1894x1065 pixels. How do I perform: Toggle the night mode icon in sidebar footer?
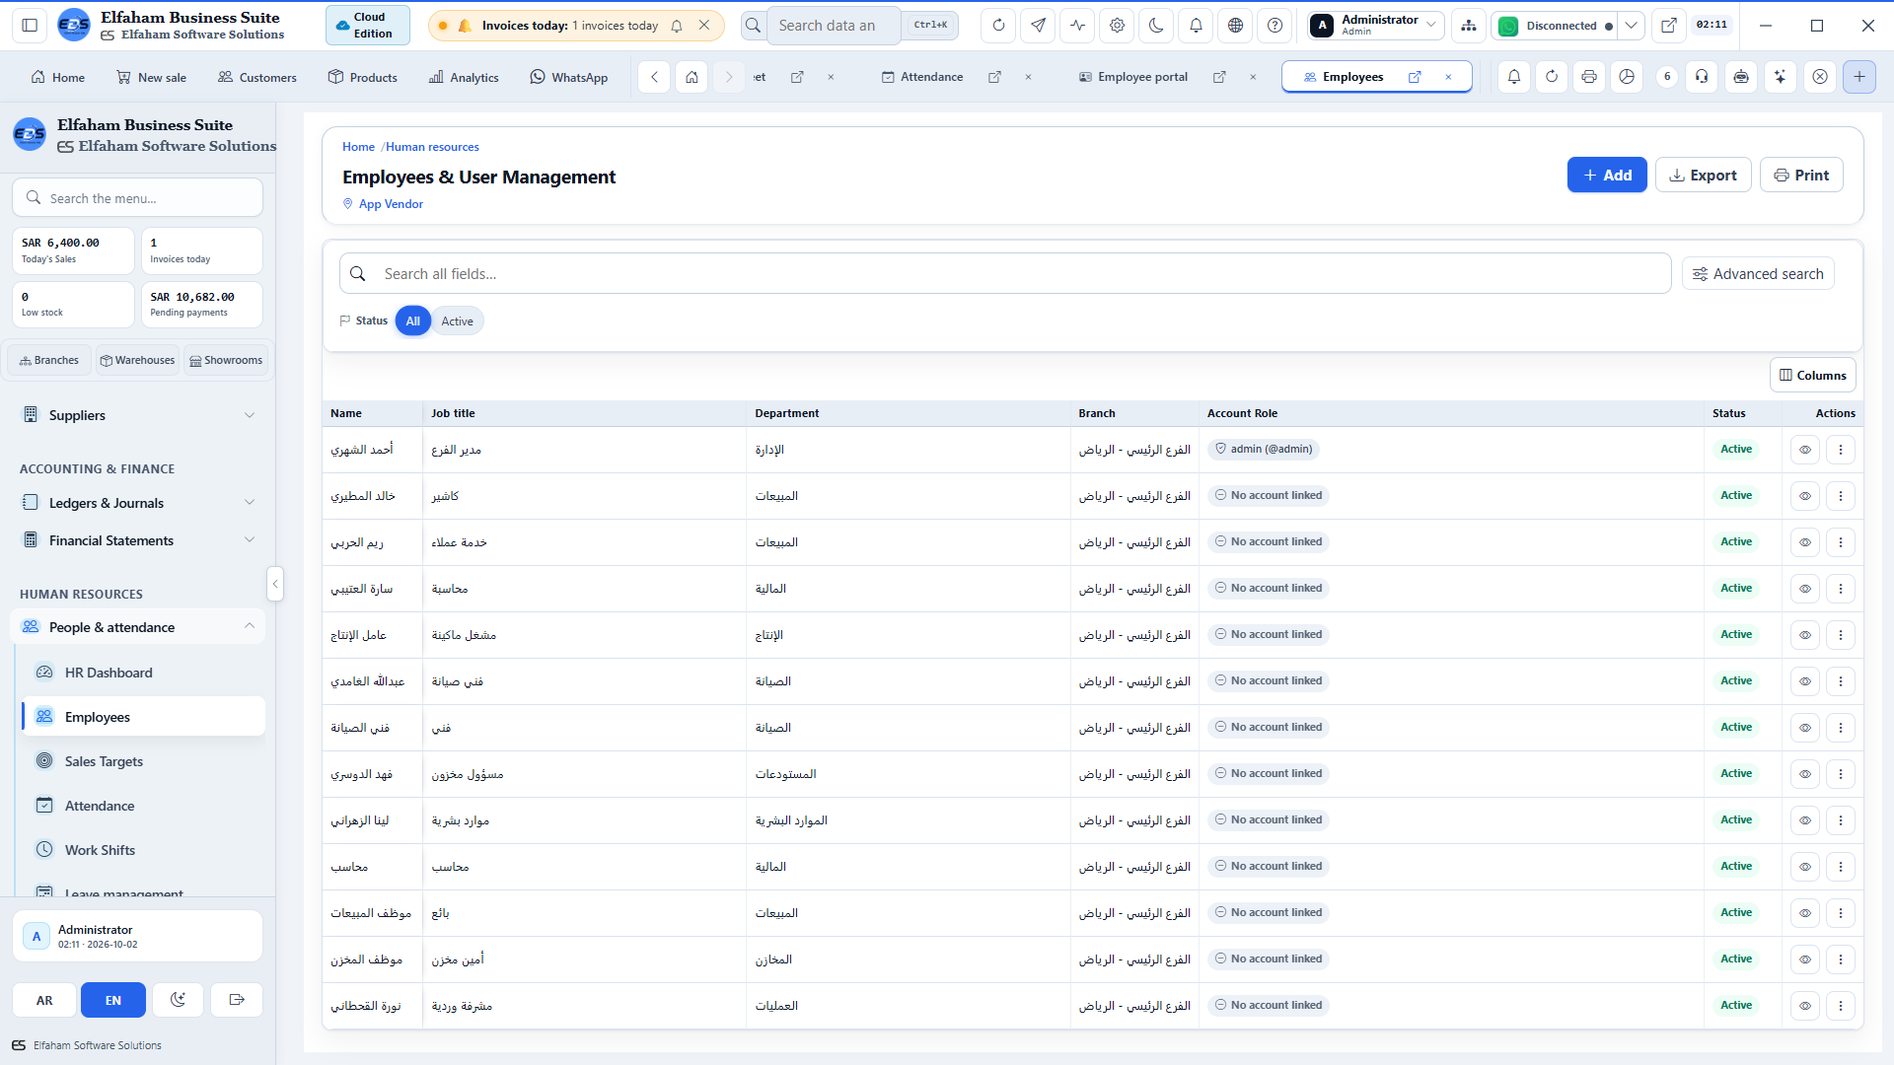[x=178, y=1000]
